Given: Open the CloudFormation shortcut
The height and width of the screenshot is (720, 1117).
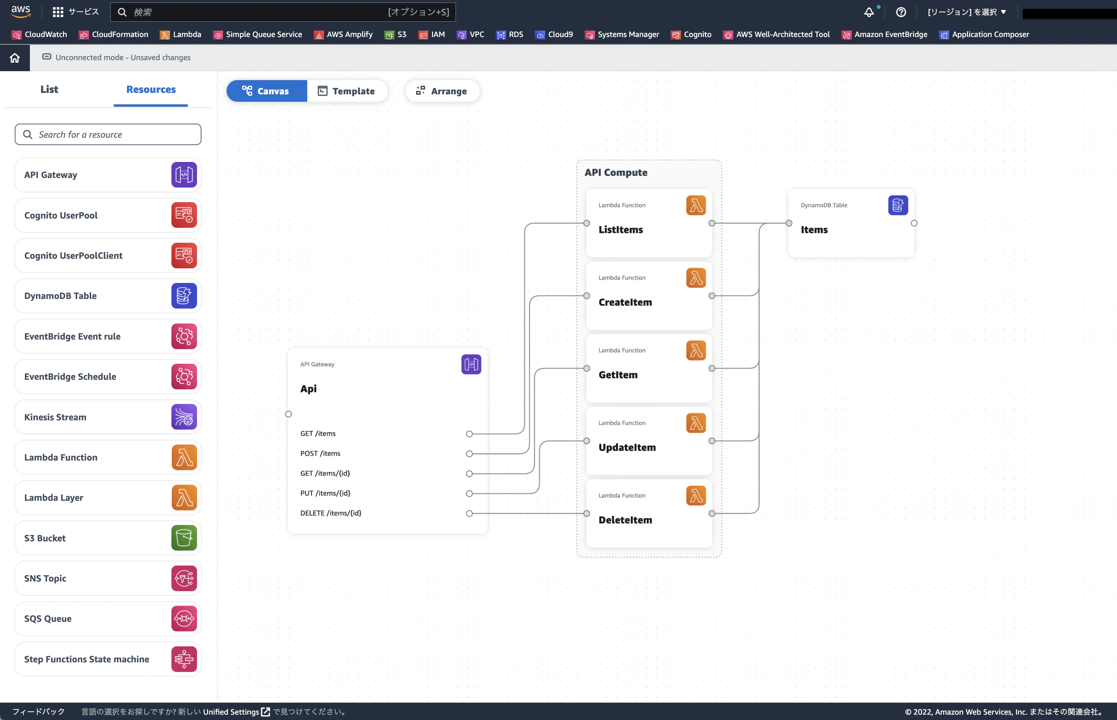Looking at the screenshot, I should 113,35.
